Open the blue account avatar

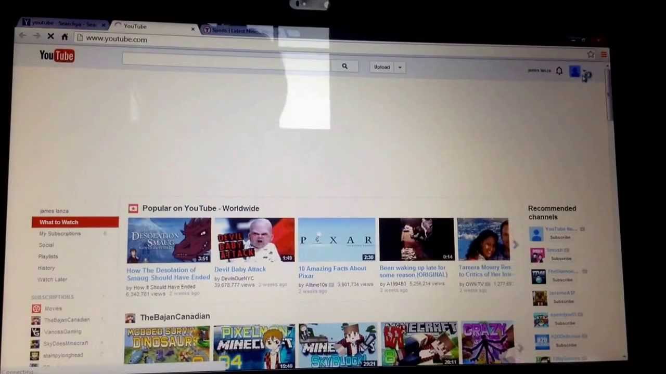click(x=574, y=71)
